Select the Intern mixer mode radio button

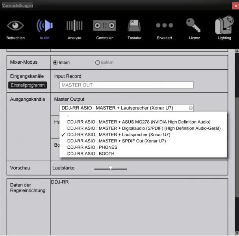tap(56, 63)
